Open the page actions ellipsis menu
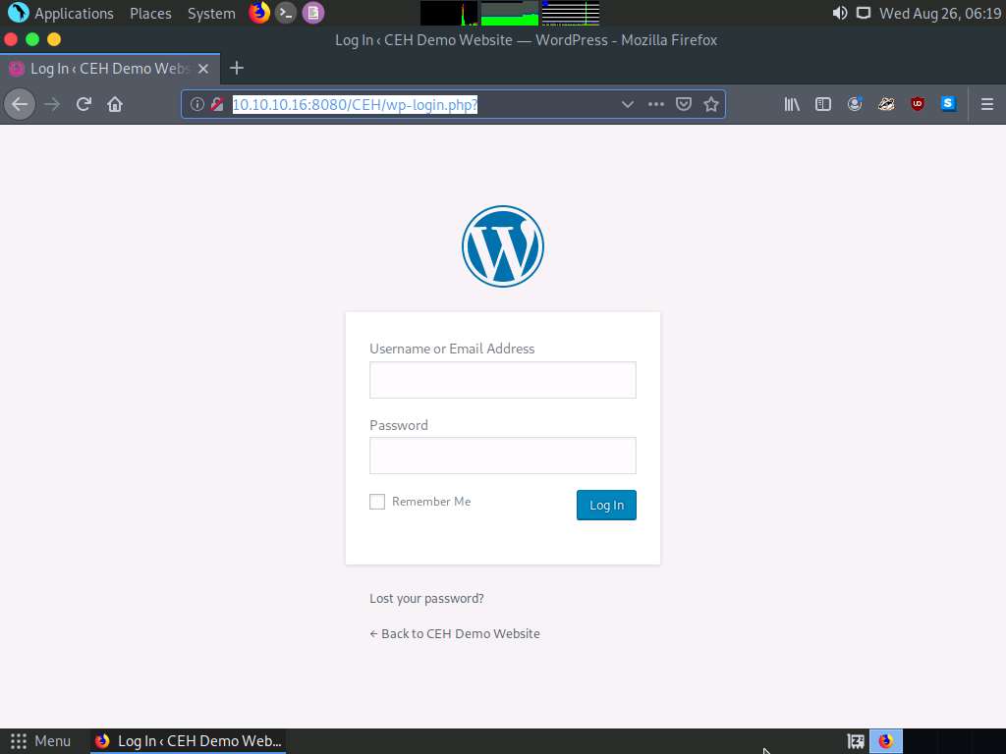 tap(655, 104)
